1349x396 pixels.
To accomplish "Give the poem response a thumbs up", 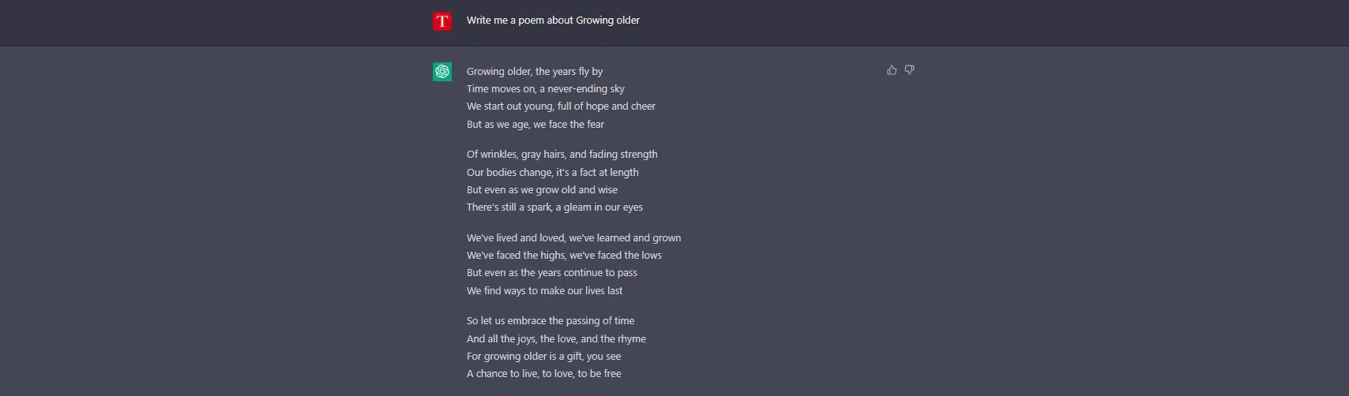I will pyautogui.click(x=892, y=70).
